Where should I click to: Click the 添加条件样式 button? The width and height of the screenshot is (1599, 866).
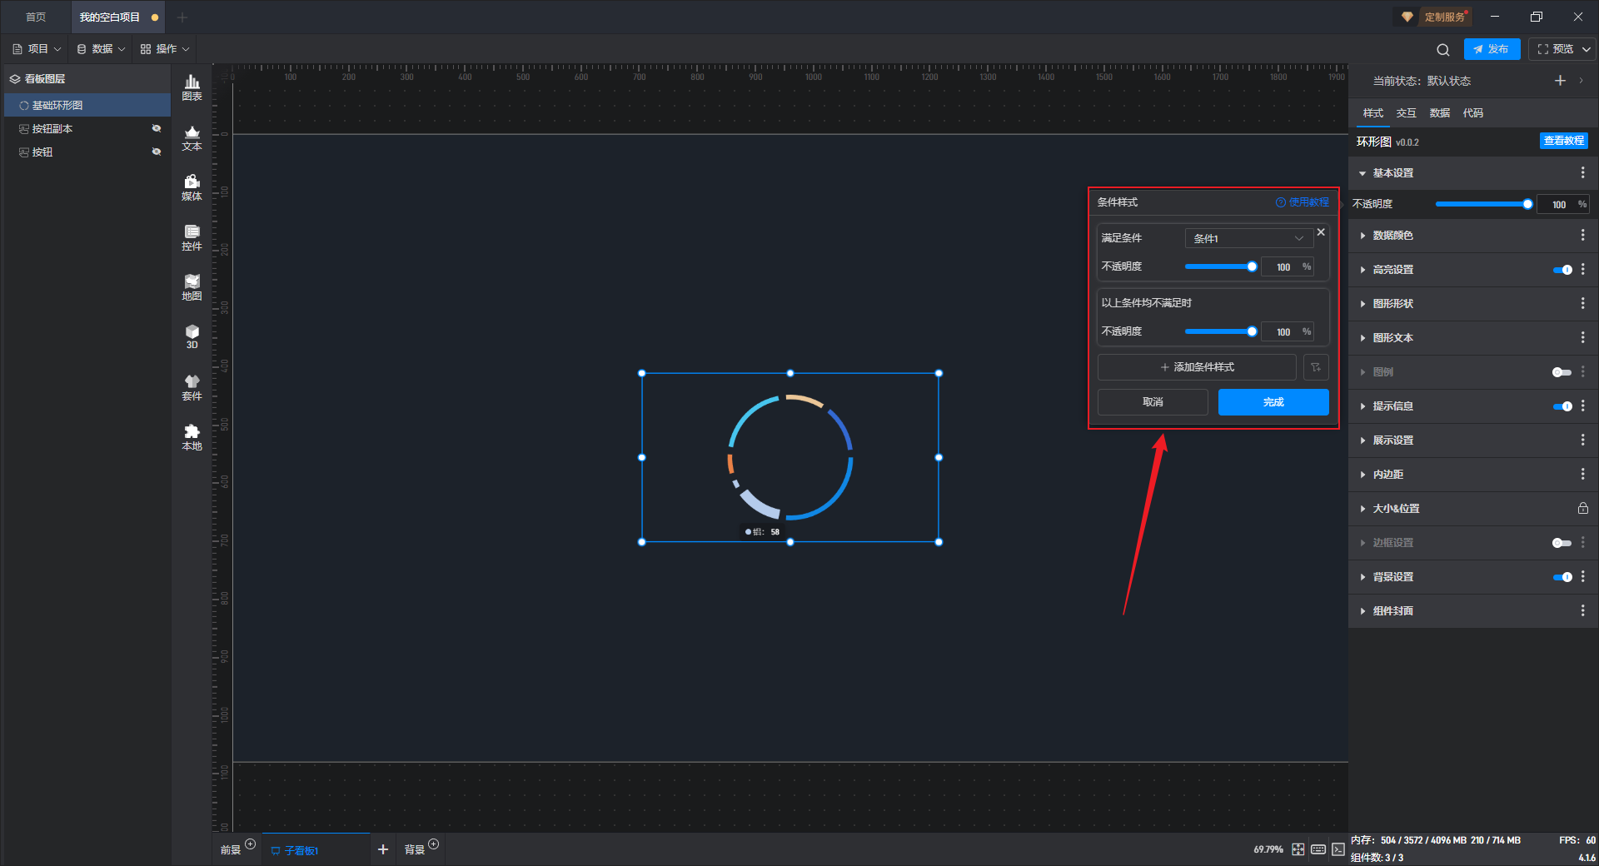tap(1197, 367)
